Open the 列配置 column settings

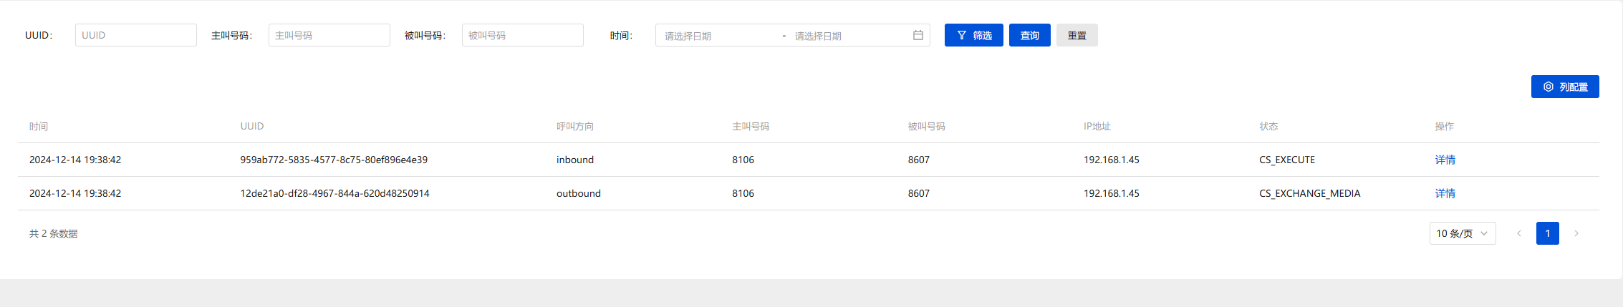tap(1564, 87)
